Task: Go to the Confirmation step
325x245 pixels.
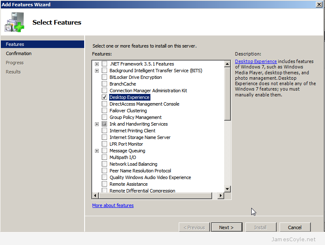Action: pos(19,53)
